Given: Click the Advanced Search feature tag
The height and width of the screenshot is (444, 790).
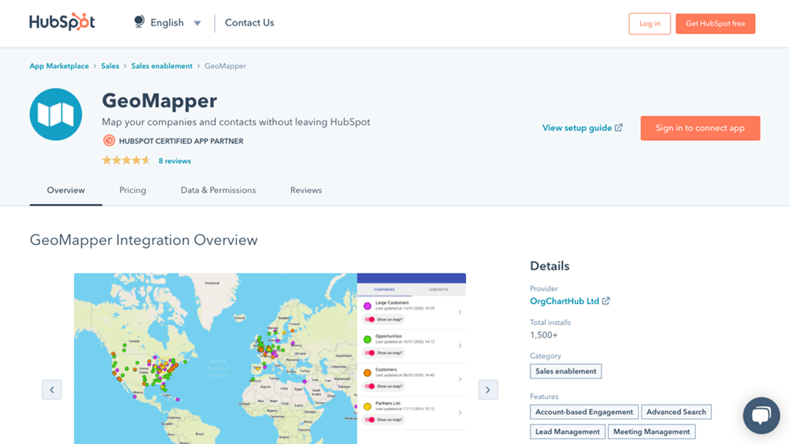Looking at the screenshot, I should tap(676, 412).
